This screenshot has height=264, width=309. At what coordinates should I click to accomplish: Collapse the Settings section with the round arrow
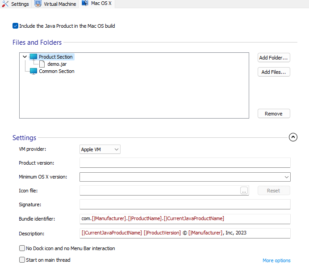[293, 137]
